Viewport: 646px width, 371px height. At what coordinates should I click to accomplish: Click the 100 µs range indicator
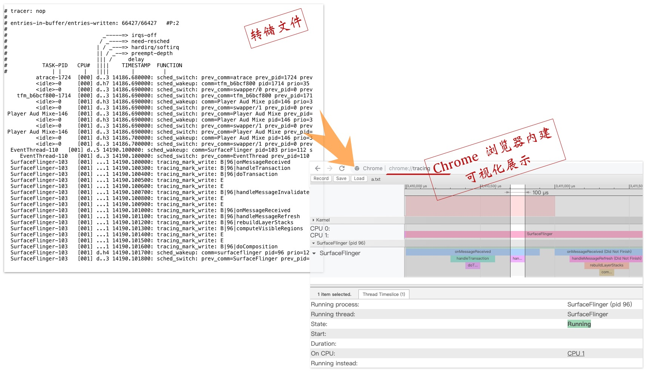point(540,192)
